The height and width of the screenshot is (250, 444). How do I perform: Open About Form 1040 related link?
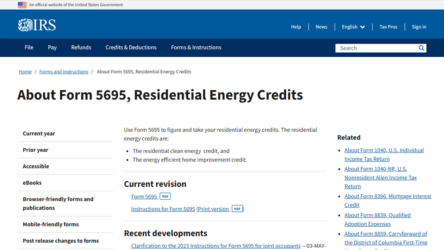click(384, 154)
